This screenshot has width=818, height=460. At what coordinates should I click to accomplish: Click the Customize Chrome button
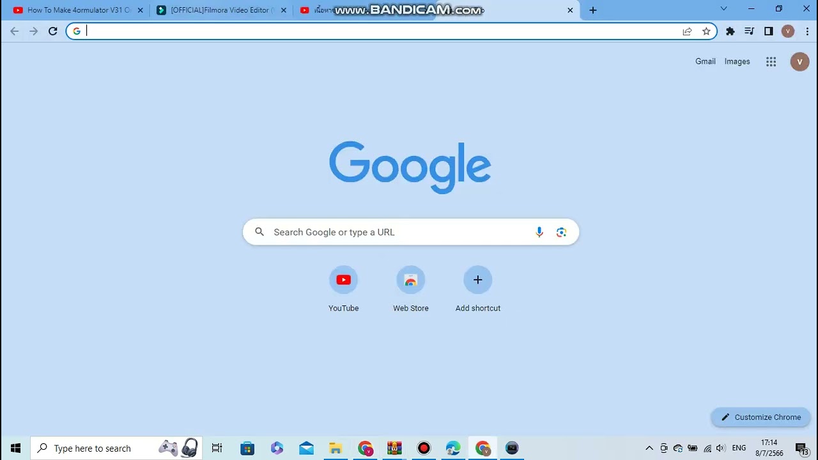click(x=760, y=417)
